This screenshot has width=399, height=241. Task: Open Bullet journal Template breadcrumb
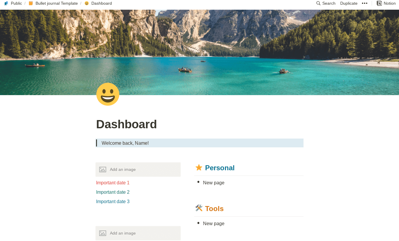click(x=57, y=3)
